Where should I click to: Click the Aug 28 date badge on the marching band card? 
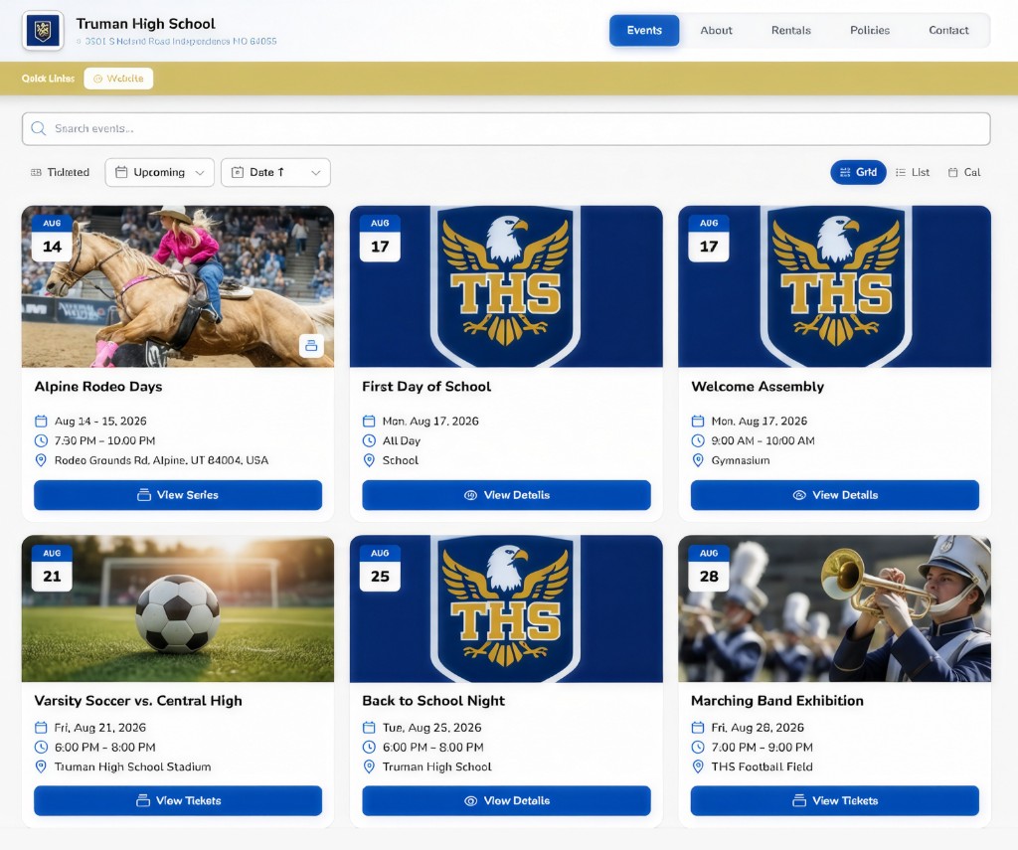(x=709, y=569)
